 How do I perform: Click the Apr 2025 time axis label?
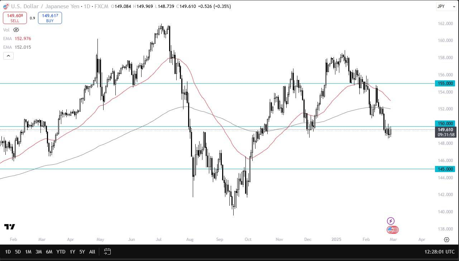click(x=421, y=239)
